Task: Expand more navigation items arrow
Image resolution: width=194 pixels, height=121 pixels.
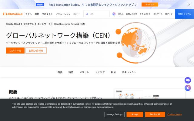Action: pos(79,14)
